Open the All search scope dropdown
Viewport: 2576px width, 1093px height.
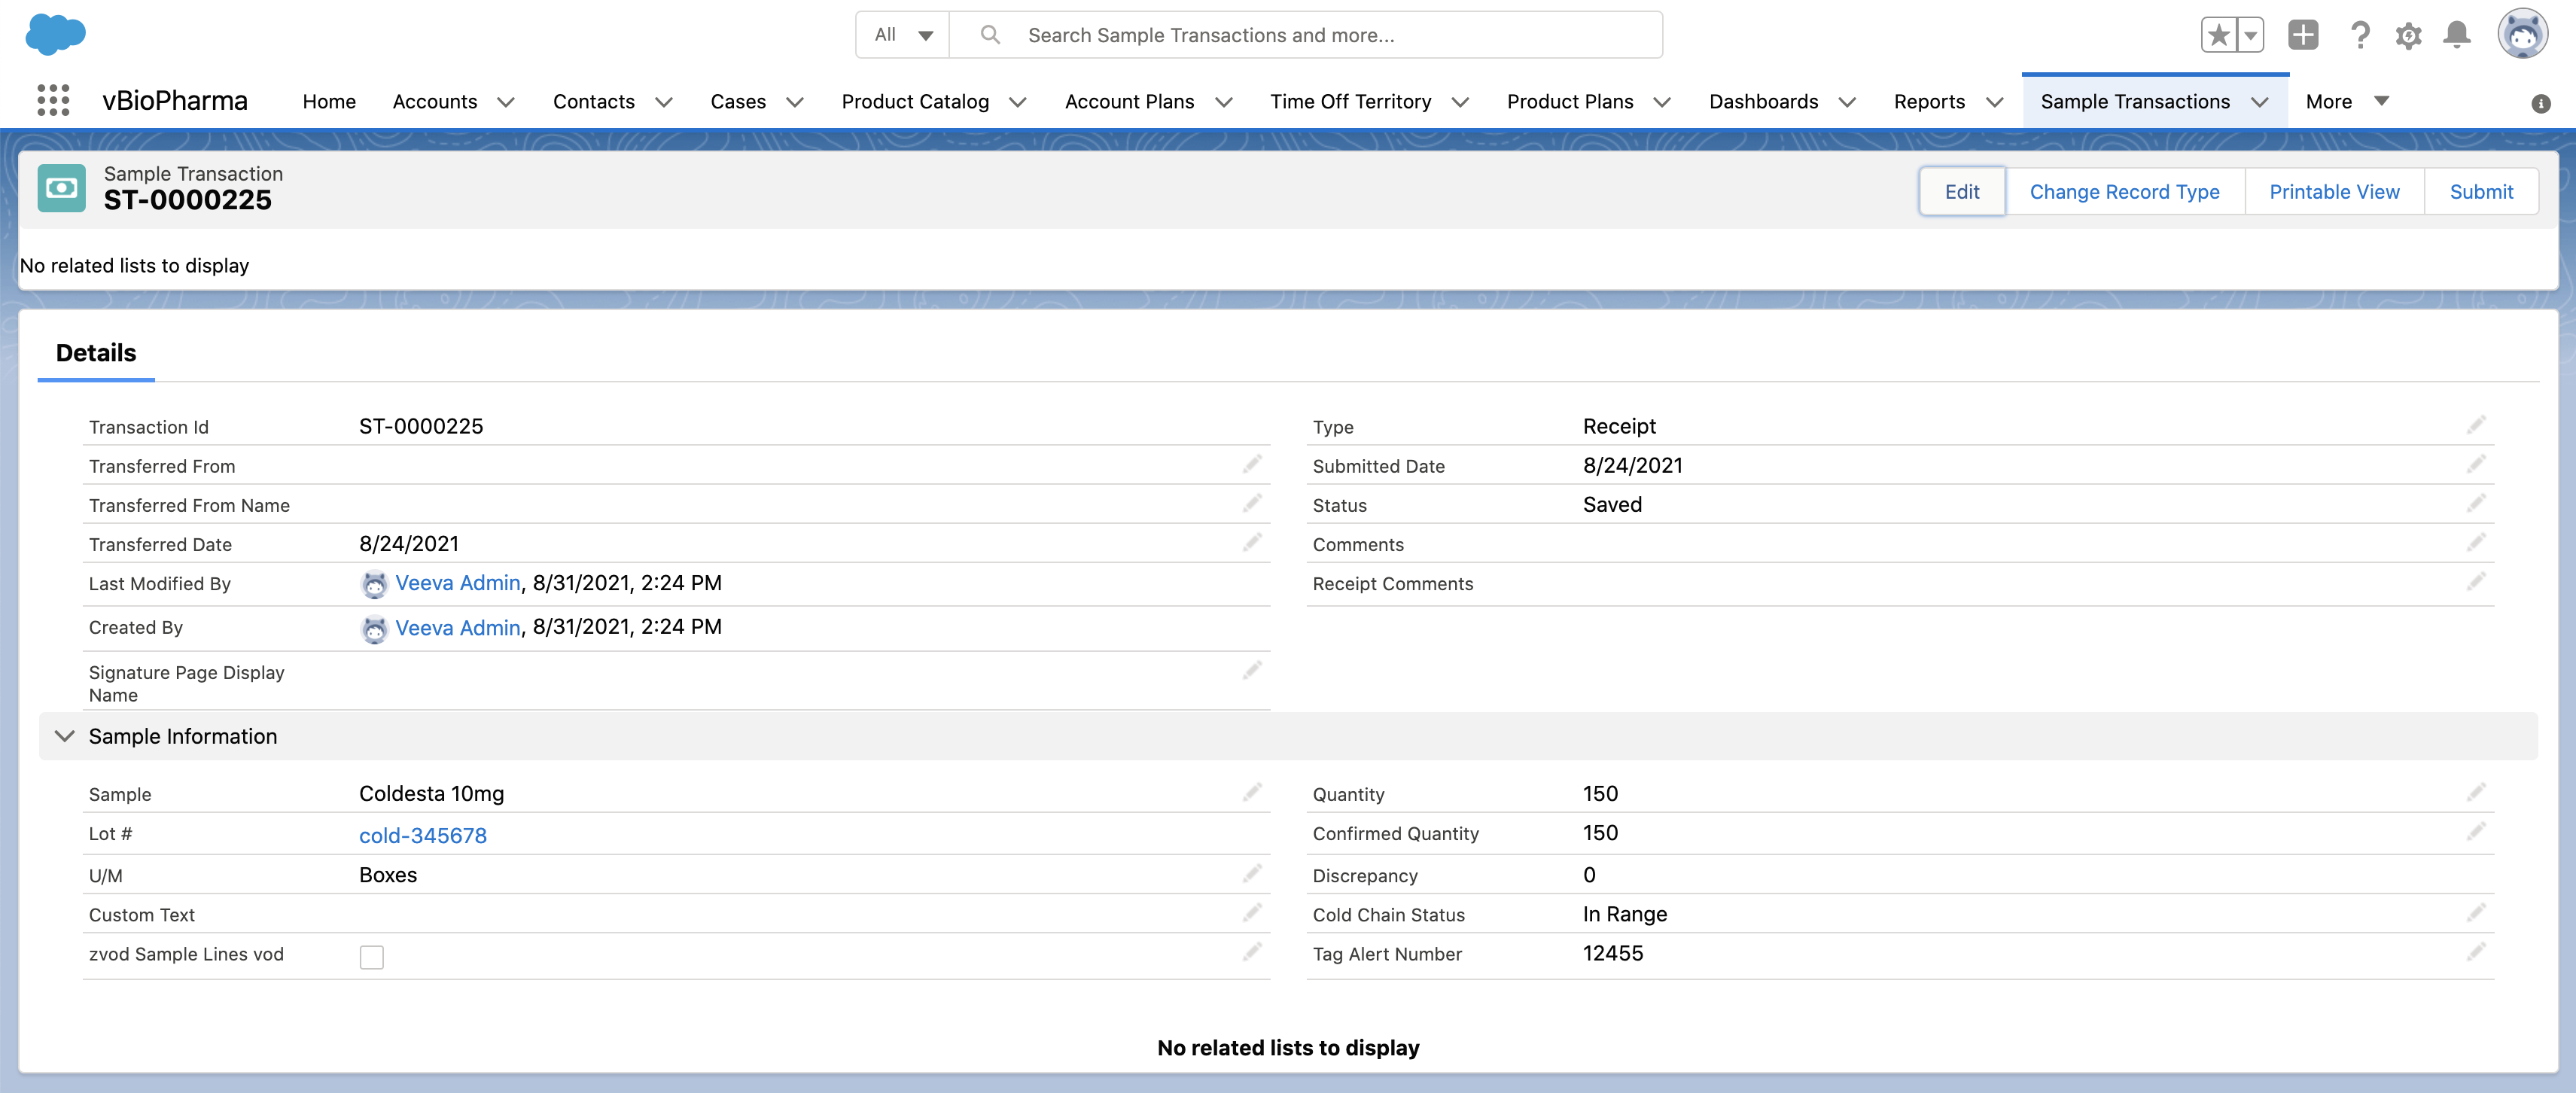903,35
